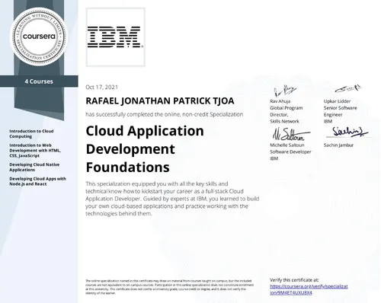Click Sachin Jambur's signature
This screenshot has width=381, height=303.
(x=350, y=132)
